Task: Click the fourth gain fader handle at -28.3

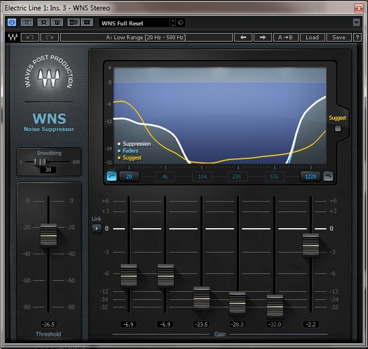Action: point(237,303)
